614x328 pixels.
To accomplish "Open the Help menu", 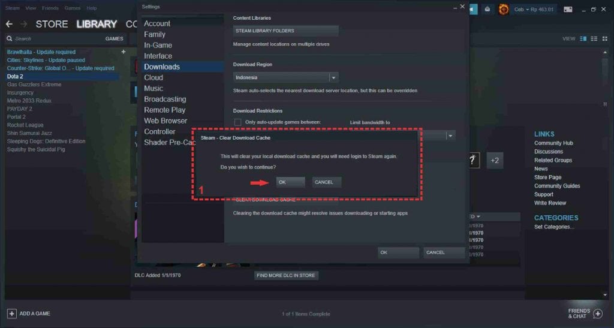I will tap(92, 8).
